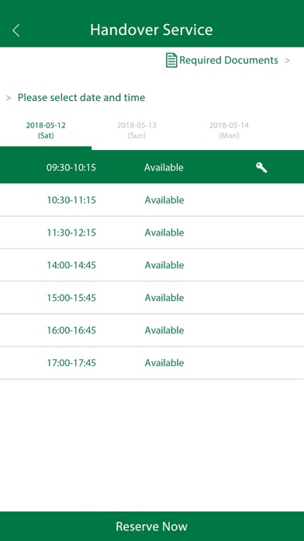The image size is (304, 541).
Task: Choose the 15:00-15:45 time slot
Action: [x=152, y=298]
